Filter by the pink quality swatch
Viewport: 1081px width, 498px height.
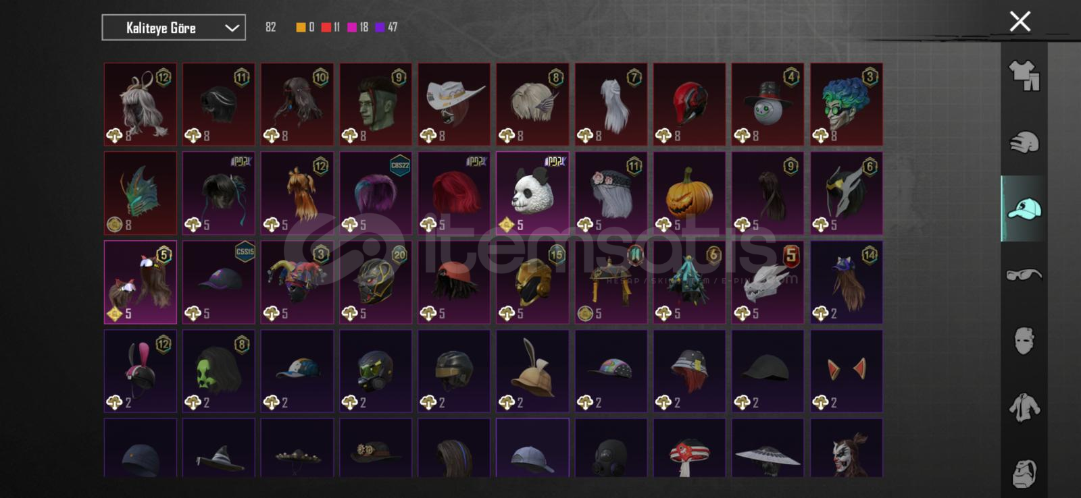(x=352, y=27)
